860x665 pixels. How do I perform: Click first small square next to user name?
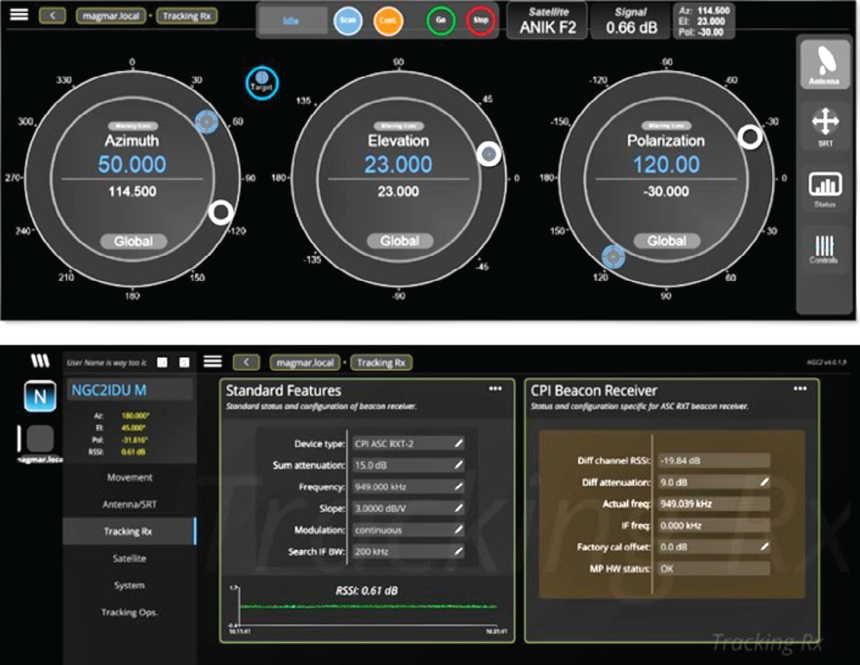pyautogui.click(x=162, y=363)
